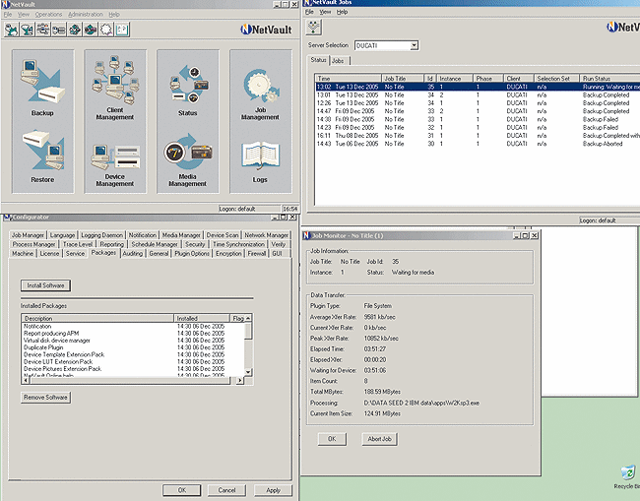Image resolution: width=640 pixels, height=501 pixels.
Task: Click right arrow of packages horizontal scrollbar
Action: click(240, 380)
